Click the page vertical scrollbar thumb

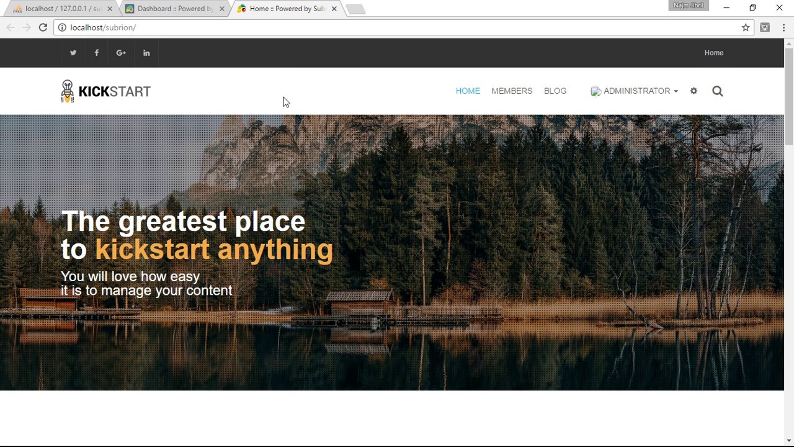[789, 96]
